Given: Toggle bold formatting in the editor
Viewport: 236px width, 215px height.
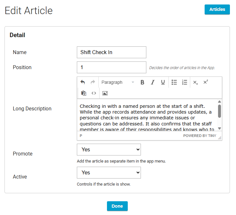Looking at the screenshot, I should 142,82.
